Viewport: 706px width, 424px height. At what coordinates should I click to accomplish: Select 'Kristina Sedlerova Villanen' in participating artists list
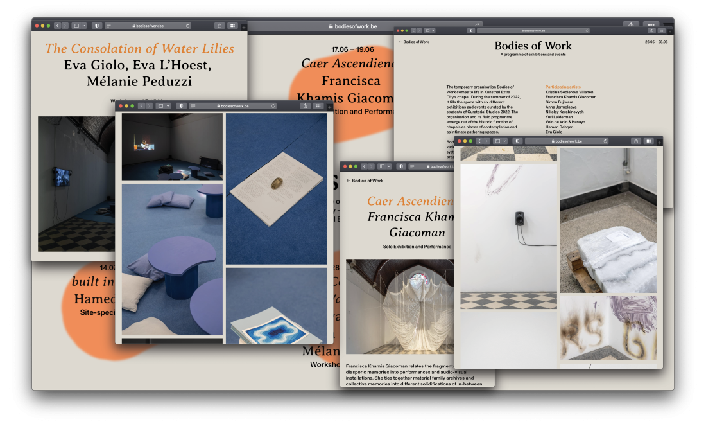tap(569, 92)
